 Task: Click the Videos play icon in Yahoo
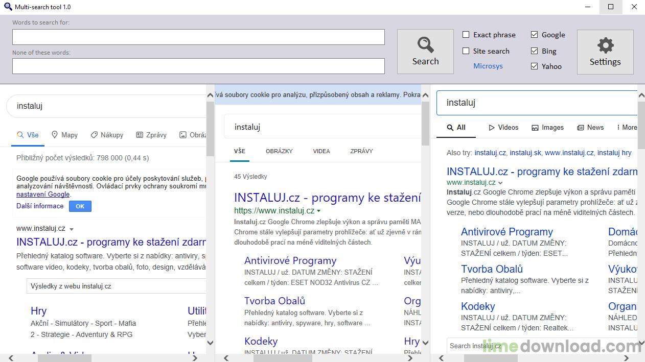tap(492, 128)
